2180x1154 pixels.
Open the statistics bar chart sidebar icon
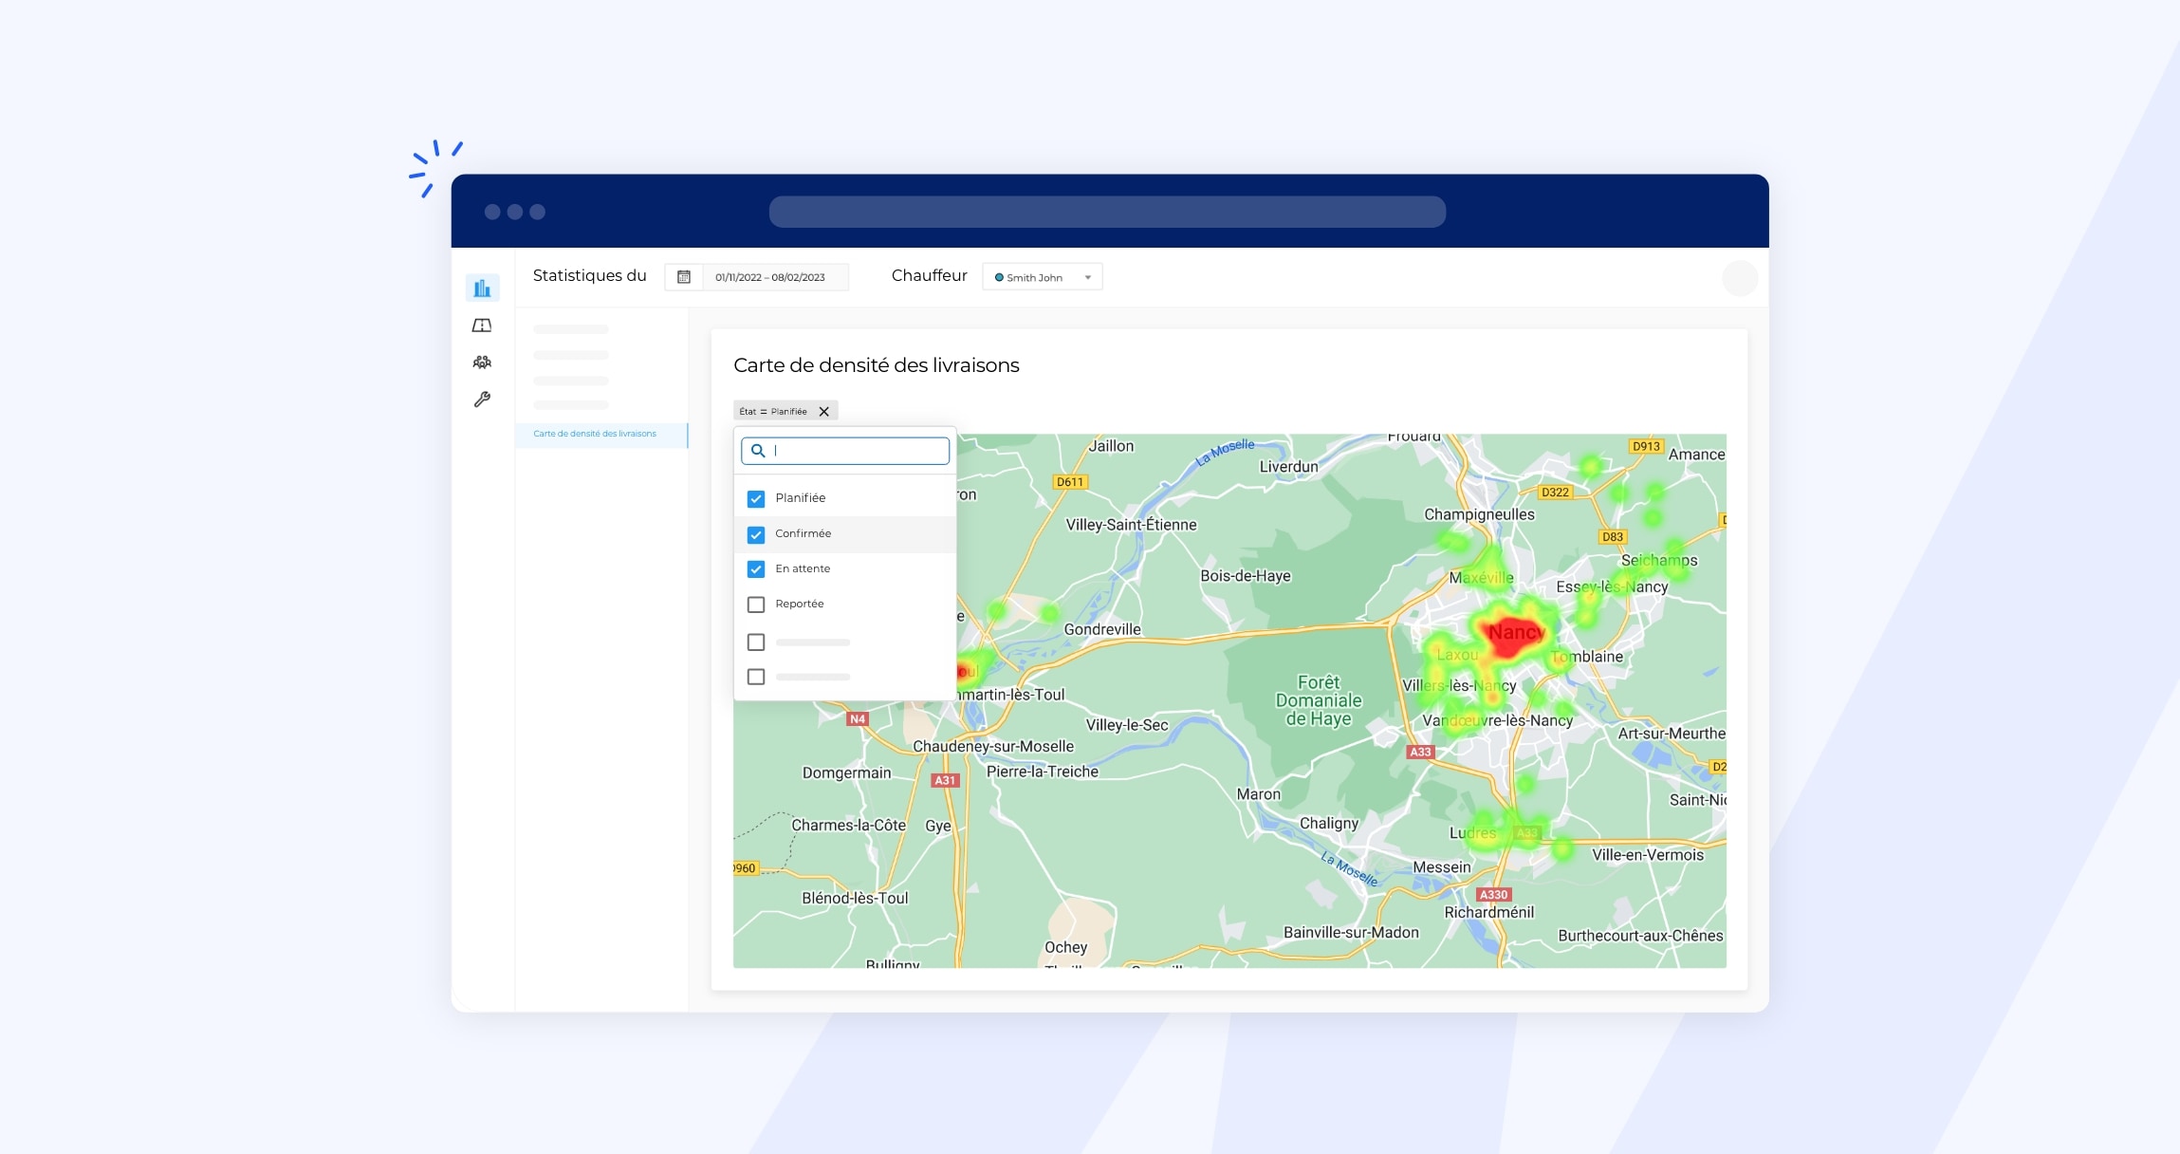[482, 288]
